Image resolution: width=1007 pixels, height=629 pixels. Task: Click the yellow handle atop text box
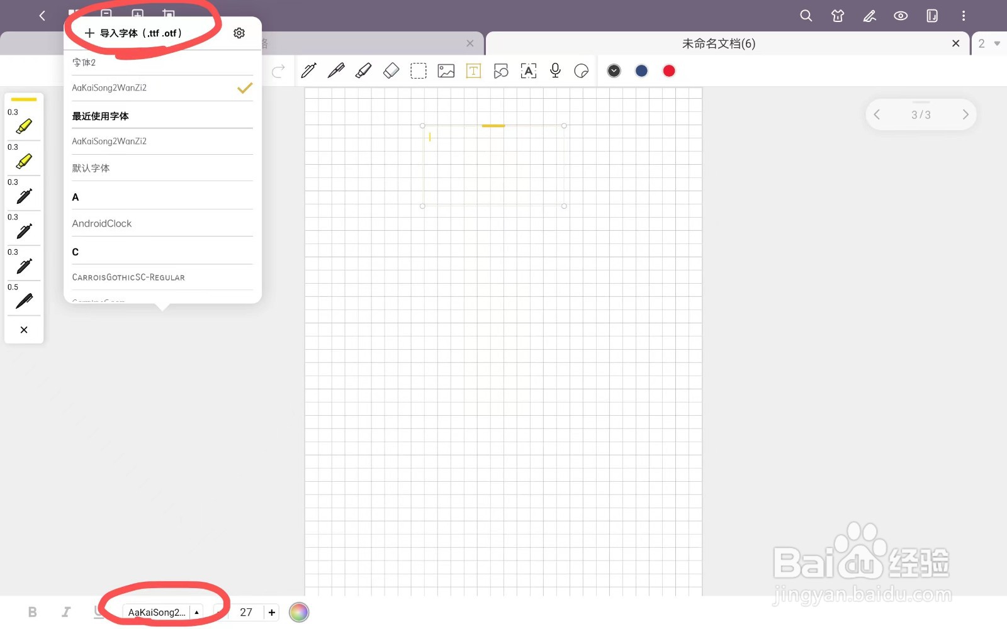click(493, 126)
